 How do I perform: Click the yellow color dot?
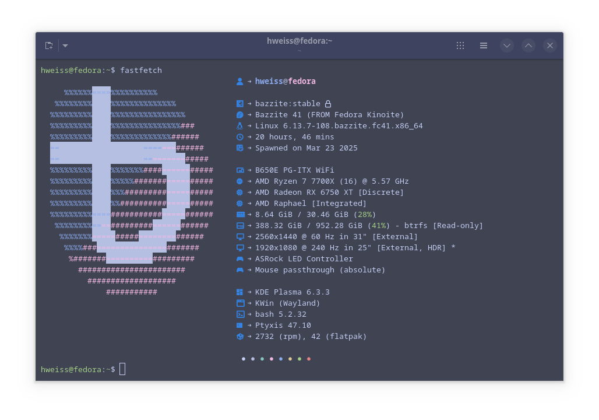290,359
